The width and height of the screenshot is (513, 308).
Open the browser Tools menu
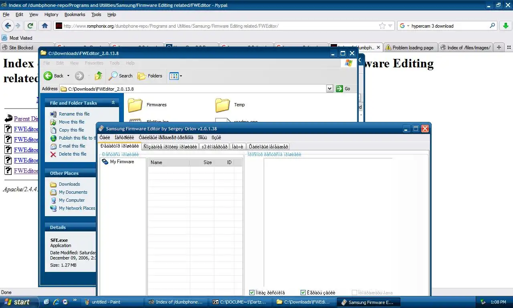click(96, 14)
